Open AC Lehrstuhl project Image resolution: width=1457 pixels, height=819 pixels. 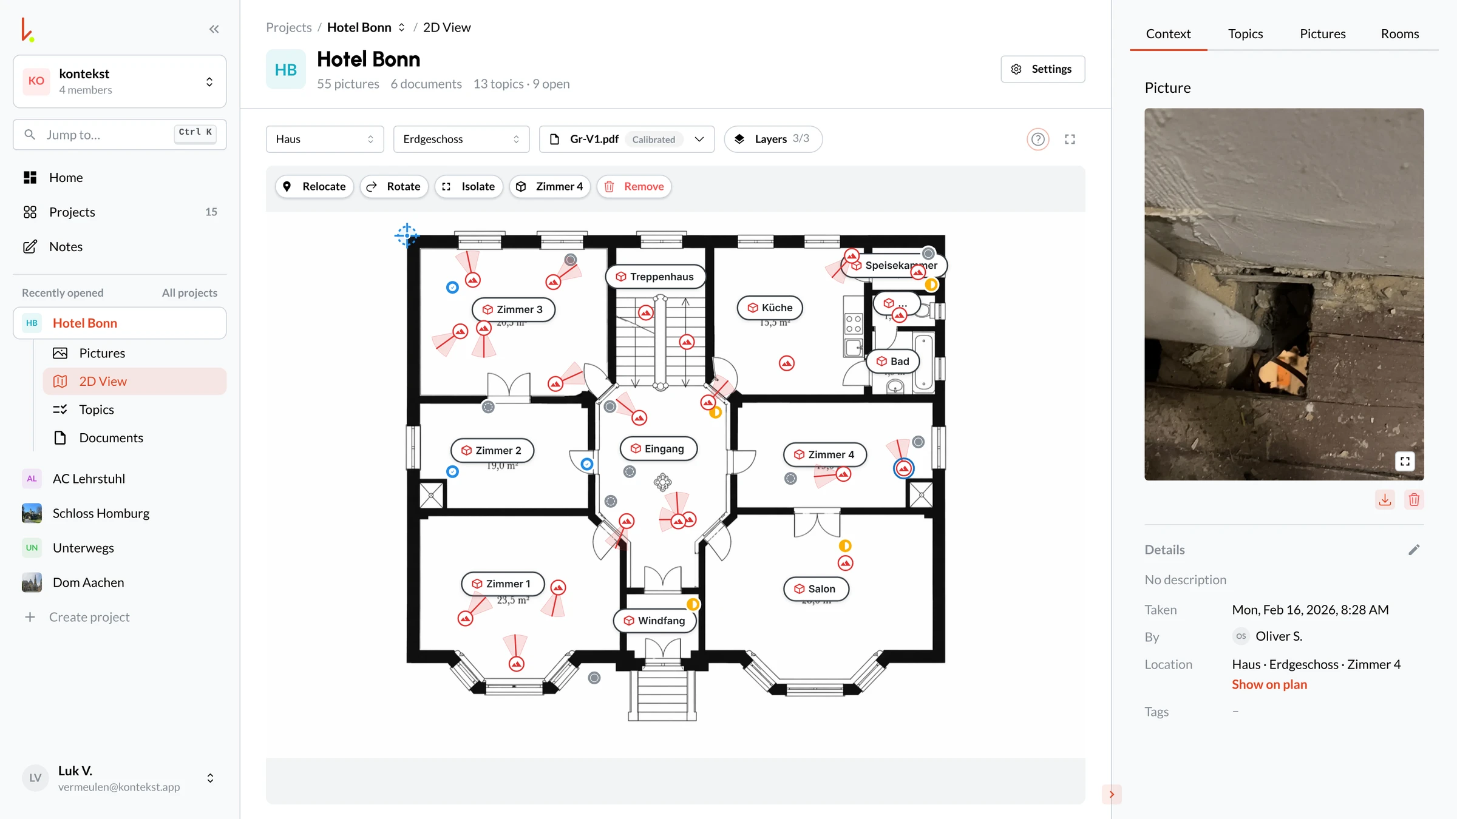tap(120, 479)
